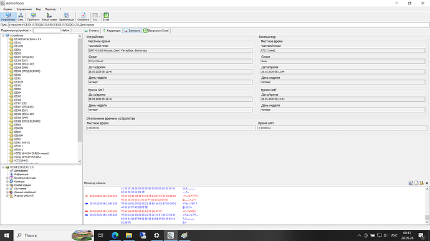This screenshot has width=430, height=241.
Task: Expand the Основные функции node
Action: (x=7, y=178)
